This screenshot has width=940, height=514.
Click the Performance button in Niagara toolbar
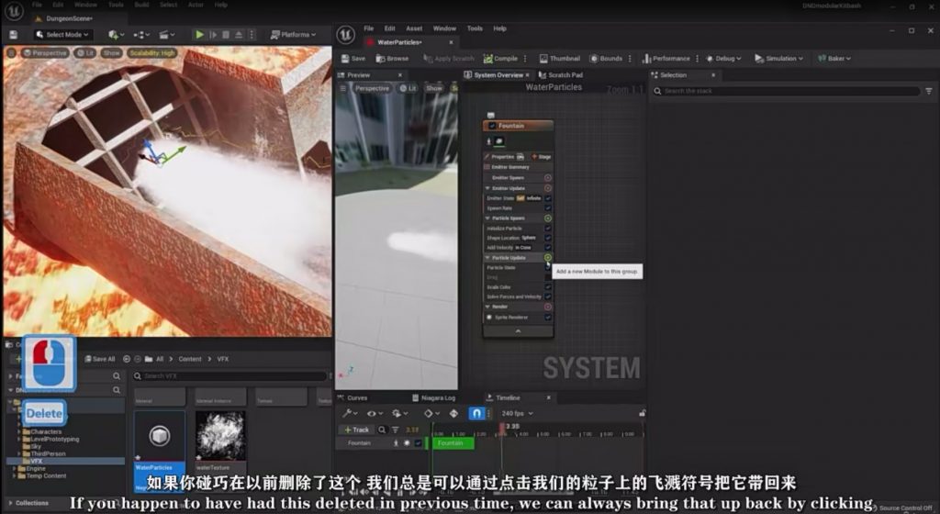click(666, 58)
